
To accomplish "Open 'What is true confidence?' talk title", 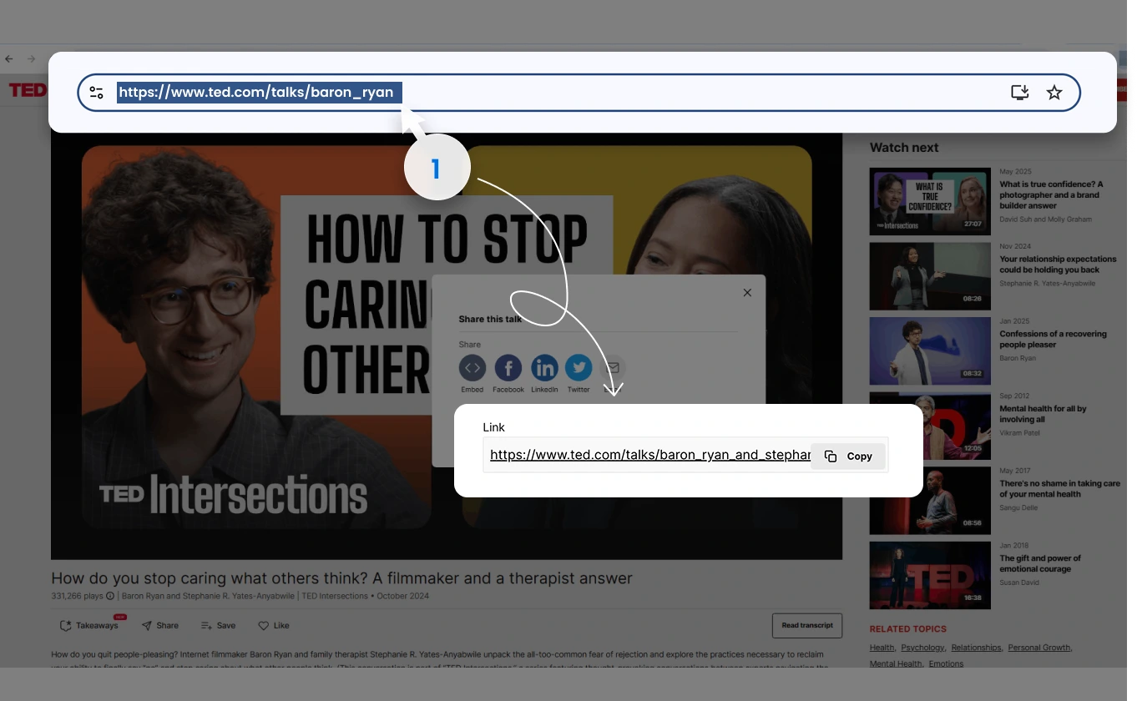I will 1051,194.
